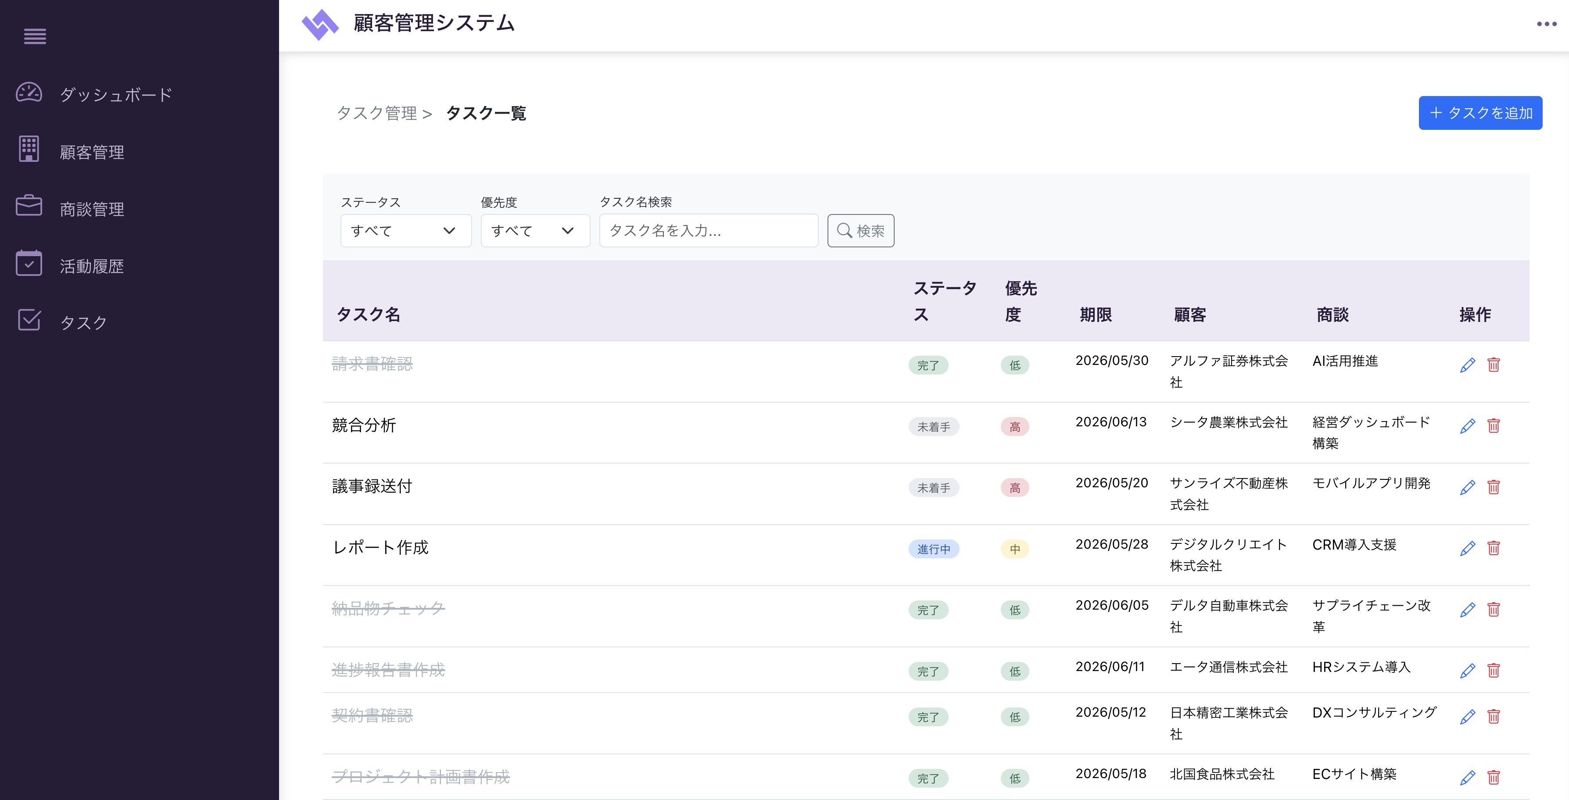1569x800 pixels.
Task: Click 未着手 badge in 競合分析 row
Action: [x=933, y=427]
